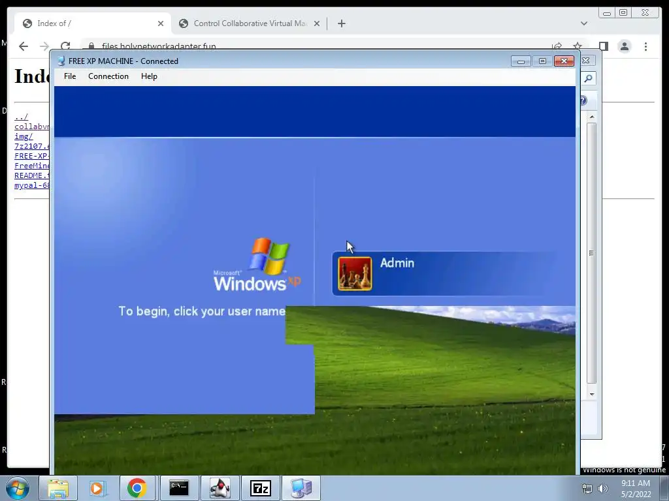Click the Show desktop button at taskbar end
This screenshot has height=501, width=669.
click(665, 488)
